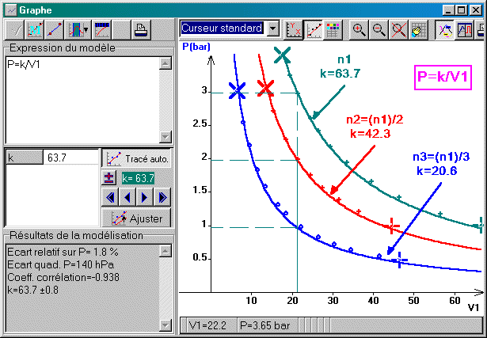
Task: Toggle the plus/minus sign button for k
Action: (x=110, y=178)
